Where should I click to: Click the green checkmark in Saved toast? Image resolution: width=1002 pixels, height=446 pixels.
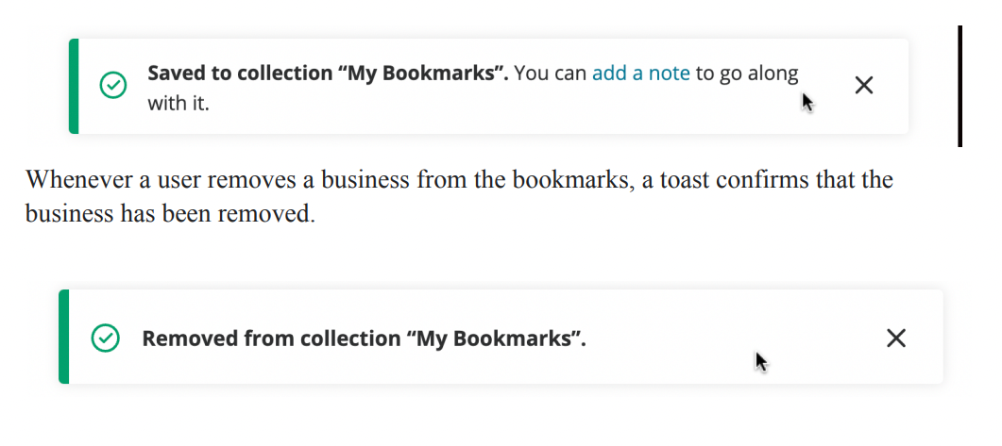113,85
